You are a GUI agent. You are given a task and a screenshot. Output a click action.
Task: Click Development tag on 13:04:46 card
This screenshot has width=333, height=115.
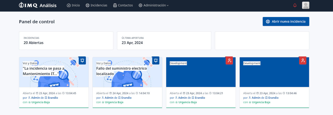click(252, 63)
